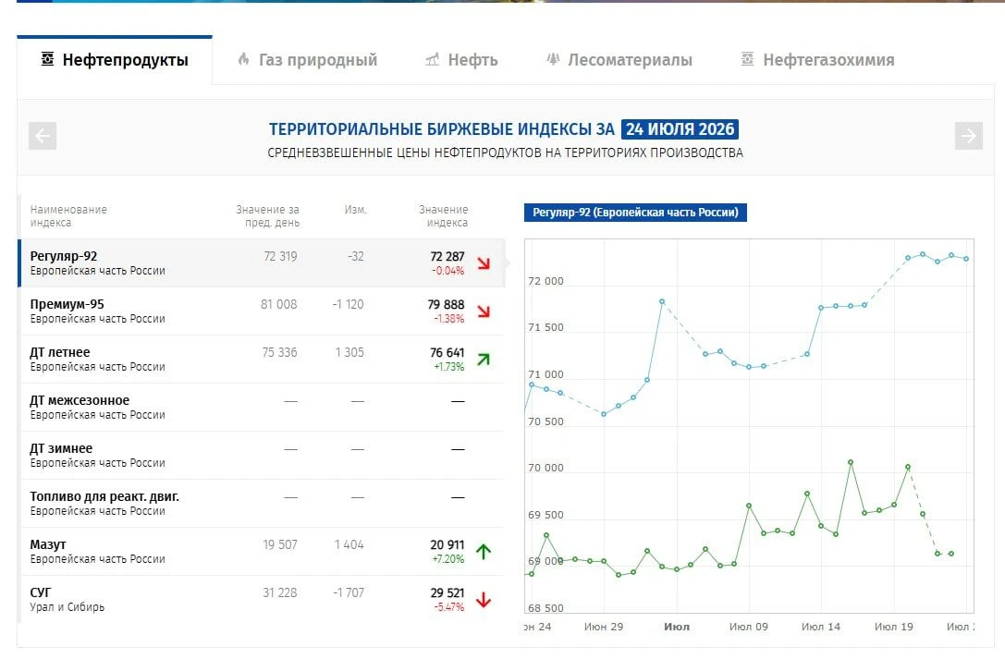This screenshot has width=1005, height=659.
Task: Select the Премиум-95 index row
Action: click(x=263, y=311)
